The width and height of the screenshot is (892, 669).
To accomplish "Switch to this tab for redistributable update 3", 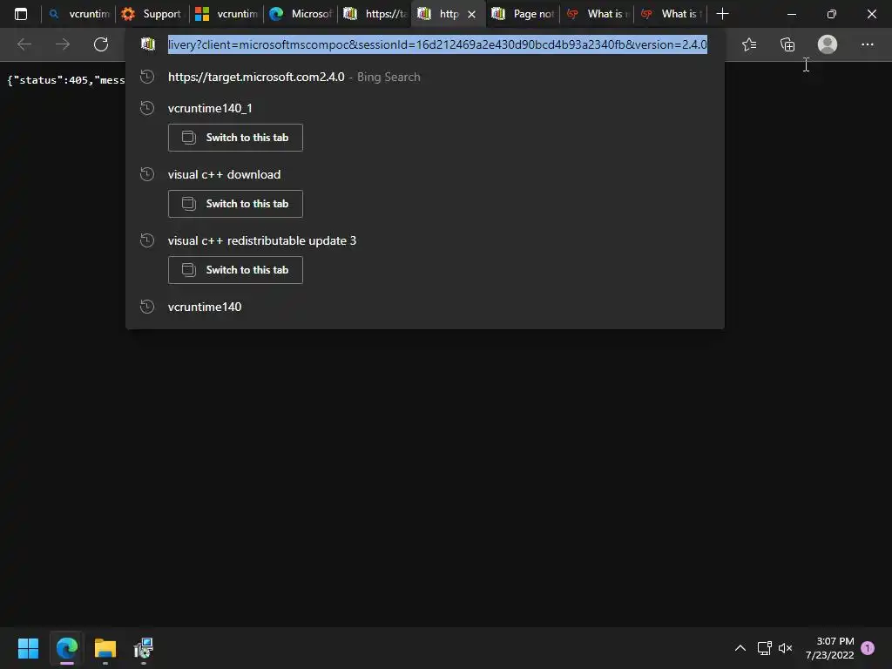I will pos(235,270).
